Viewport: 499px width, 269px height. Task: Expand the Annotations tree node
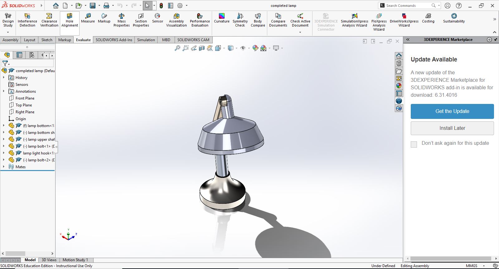4,91
